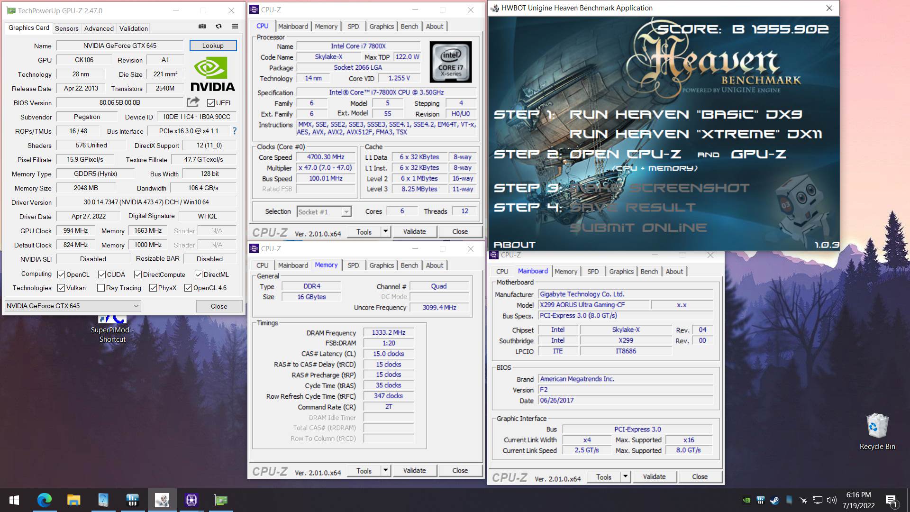The image size is (910, 512).
Task: Click Close in the Mainboard CPU-Z window
Action: (x=700, y=476)
